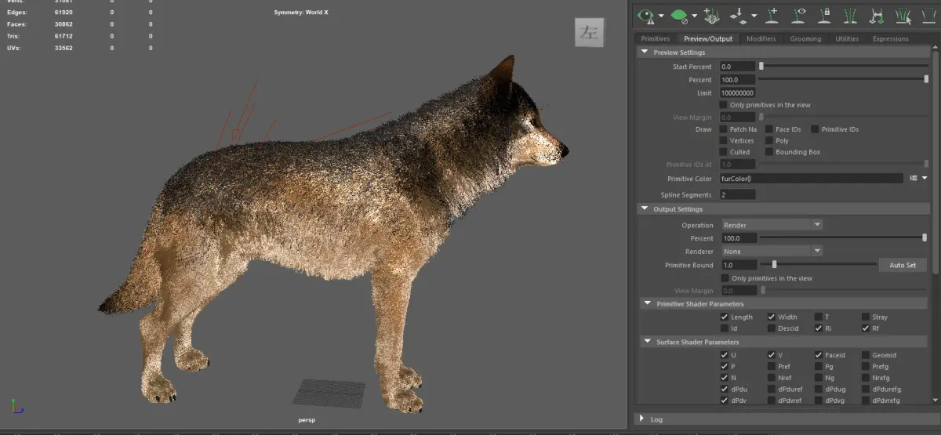
Task: Click the Primitive Color furColor() field
Action: [812, 179]
